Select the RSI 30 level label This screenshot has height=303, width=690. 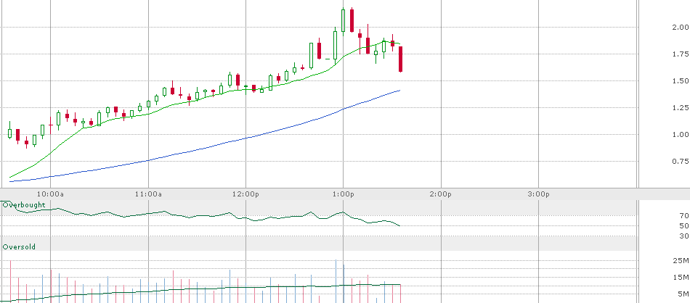[684, 236]
